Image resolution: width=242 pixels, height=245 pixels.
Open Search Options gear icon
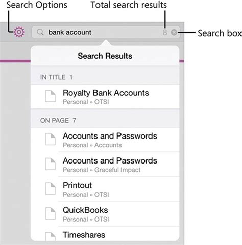click(x=19, y=32)
